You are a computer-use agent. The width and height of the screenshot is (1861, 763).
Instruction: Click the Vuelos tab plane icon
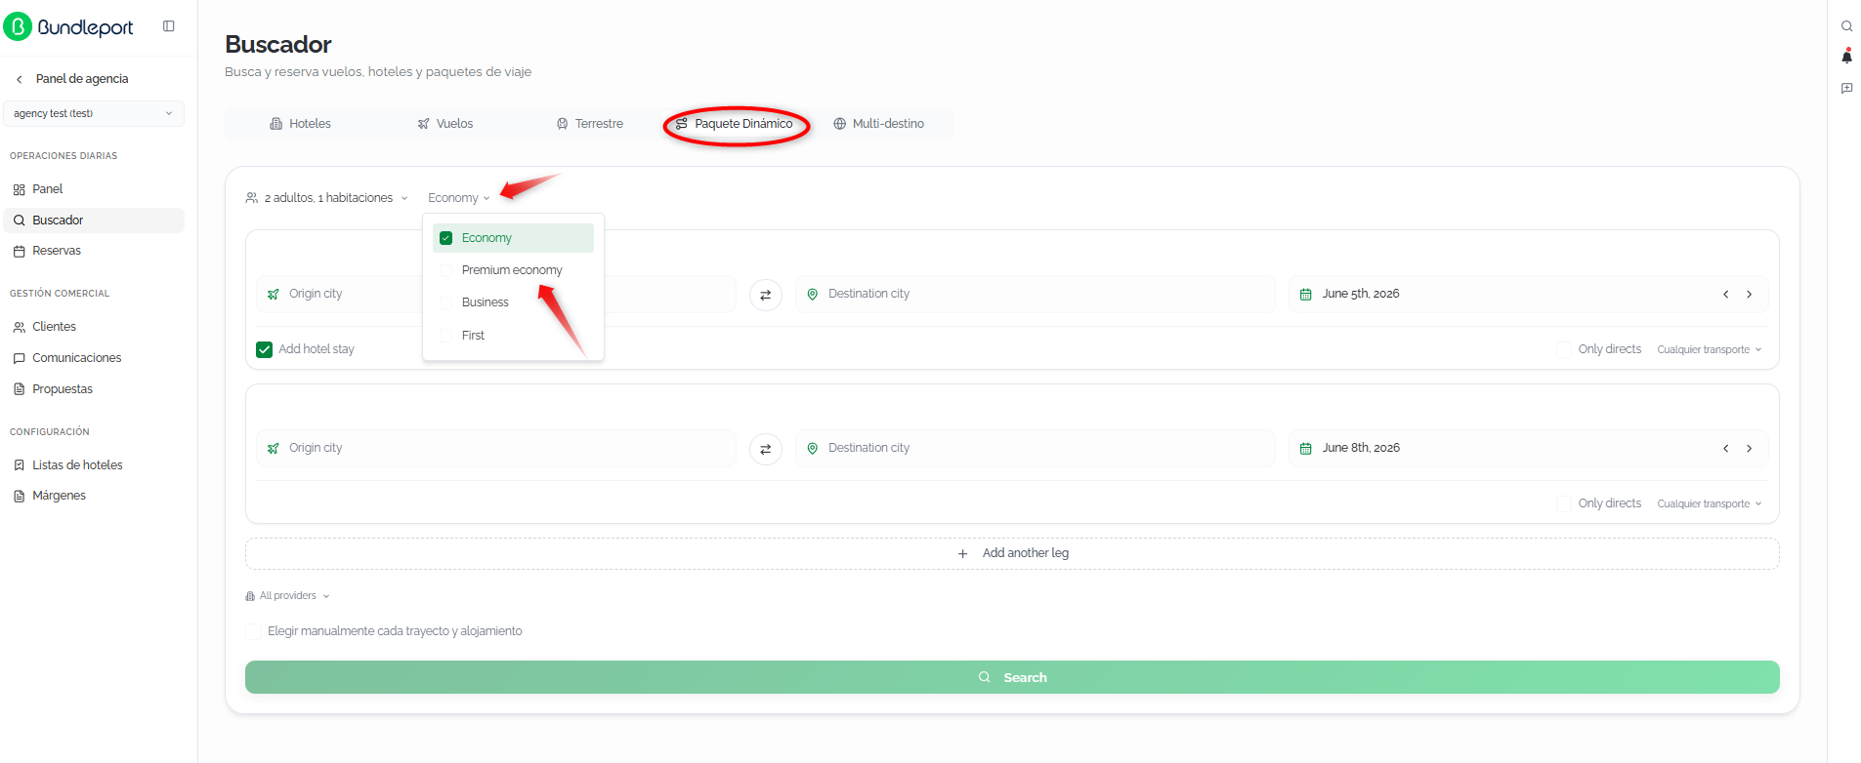coord(423,124)
